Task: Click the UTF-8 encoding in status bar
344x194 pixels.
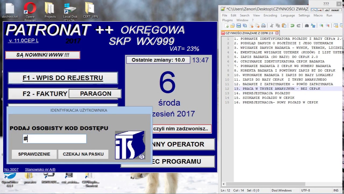Action: (306, 190)
